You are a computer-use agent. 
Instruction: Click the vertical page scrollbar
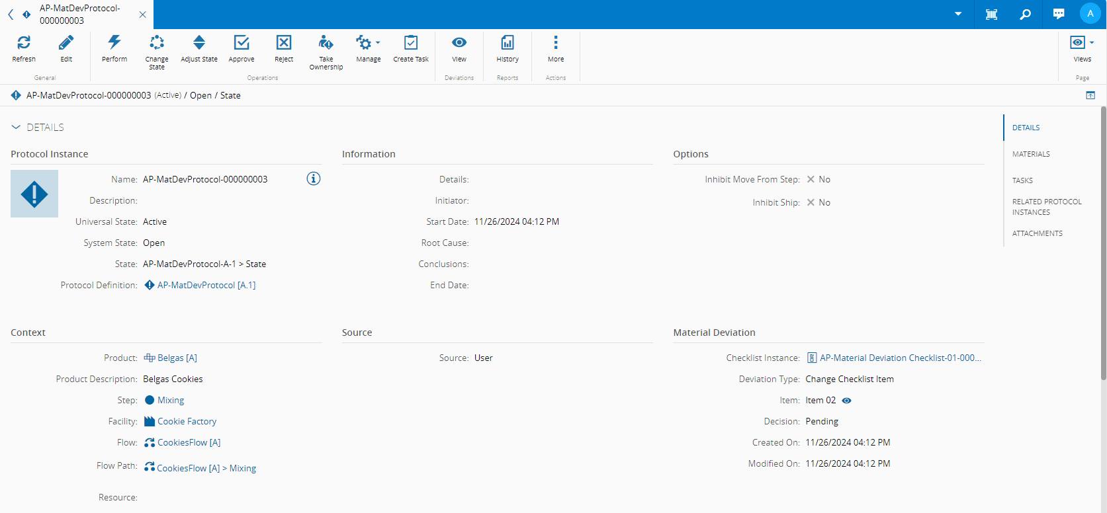(x=1103, y=245)
